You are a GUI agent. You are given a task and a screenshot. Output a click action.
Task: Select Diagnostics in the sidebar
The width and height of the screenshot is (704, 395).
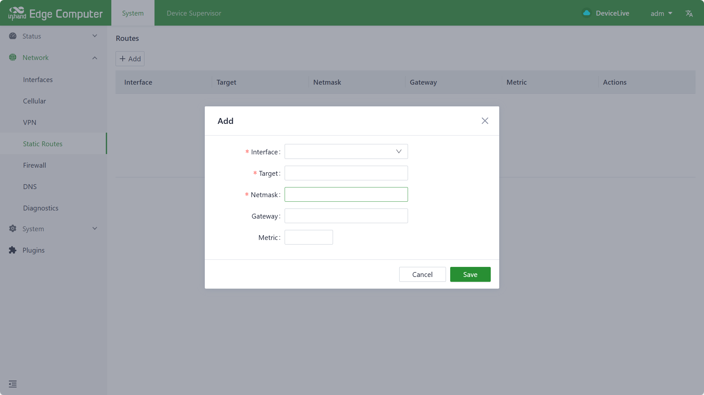pos(41,208)
